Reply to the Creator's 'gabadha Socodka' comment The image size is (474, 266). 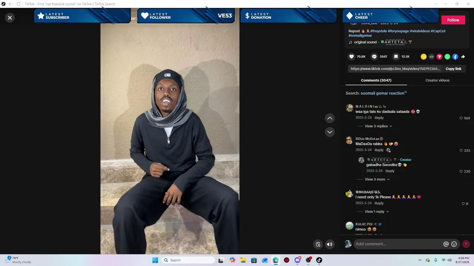[390, 171]
